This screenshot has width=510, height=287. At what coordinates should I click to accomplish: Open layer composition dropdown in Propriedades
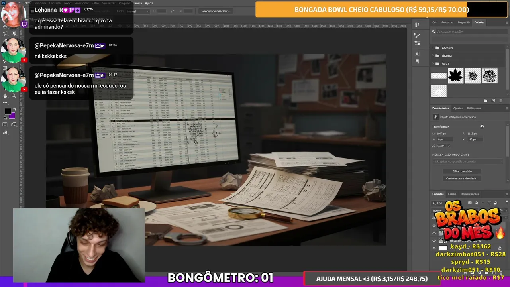coord(468,161)
